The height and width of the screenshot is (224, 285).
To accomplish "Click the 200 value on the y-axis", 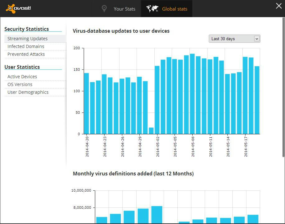I will coord(77,48).
